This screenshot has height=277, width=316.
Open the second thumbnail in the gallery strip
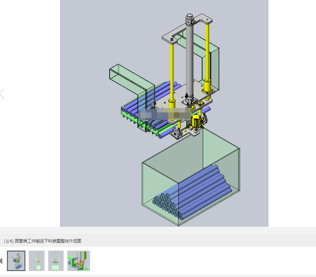click(x=37, y=261)
